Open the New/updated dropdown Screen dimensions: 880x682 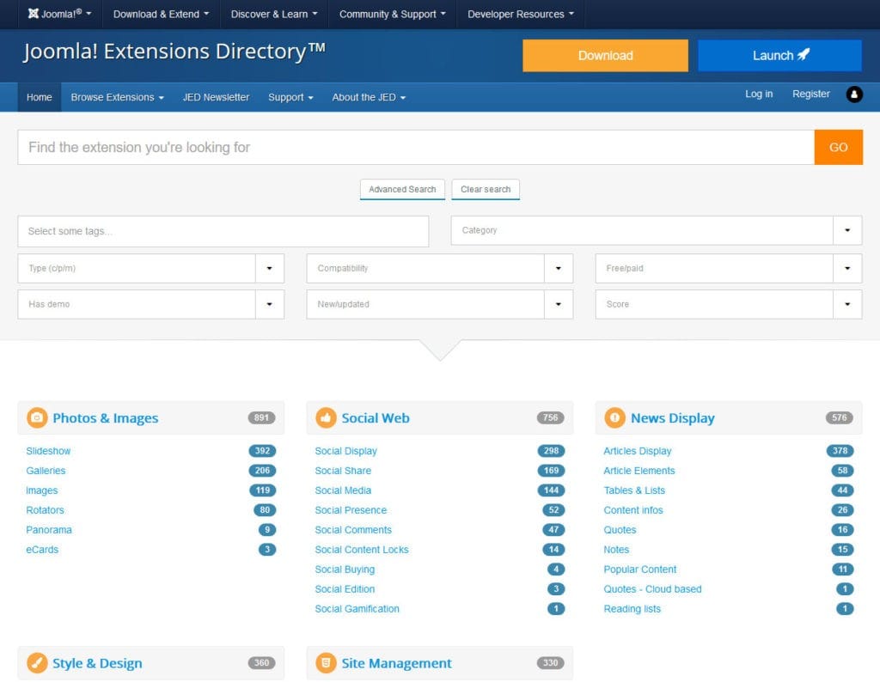(x=439, y=305)
